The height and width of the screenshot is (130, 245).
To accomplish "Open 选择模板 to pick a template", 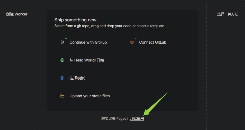I will tap(77, 78).
